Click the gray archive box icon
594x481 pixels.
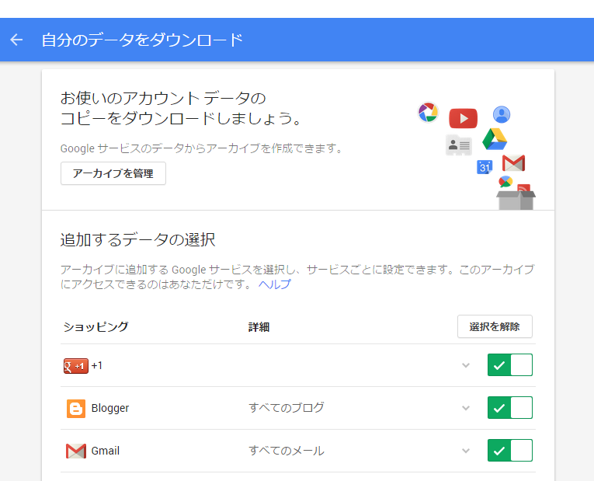click(x=516, y=198)
